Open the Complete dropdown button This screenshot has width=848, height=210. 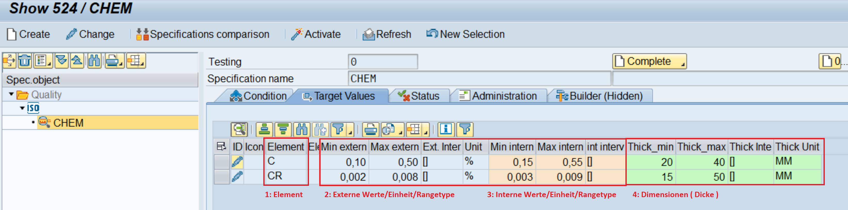(649, 62)
